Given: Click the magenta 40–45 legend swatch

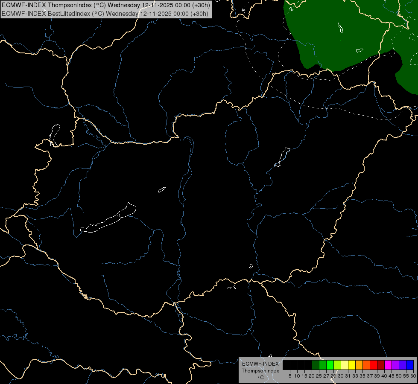Looking at the screenshot, I should 388,365.
